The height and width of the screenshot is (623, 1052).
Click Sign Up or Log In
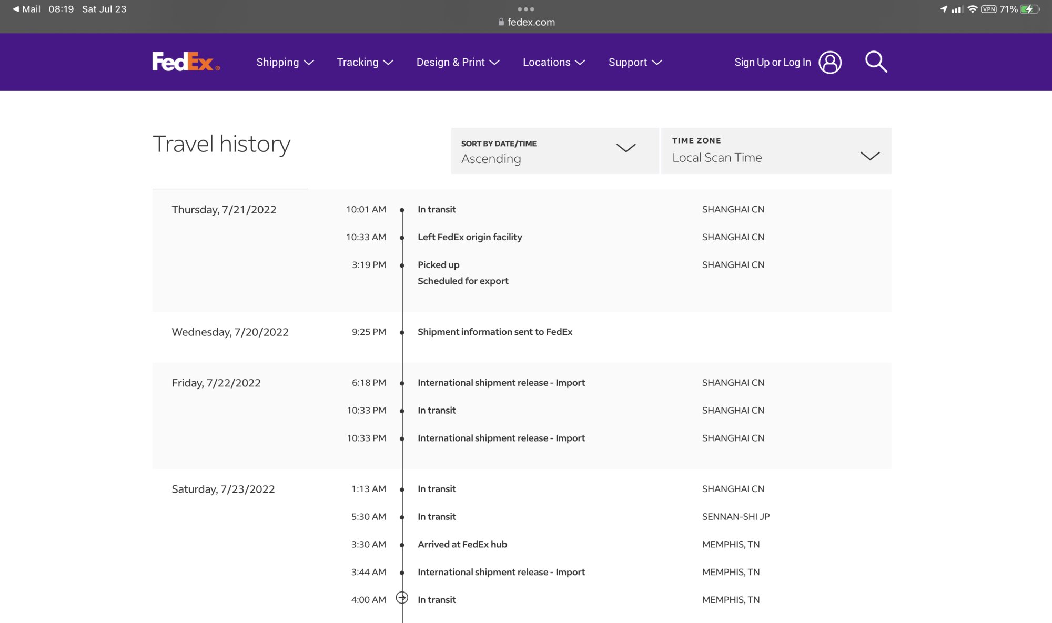point(772,62)
